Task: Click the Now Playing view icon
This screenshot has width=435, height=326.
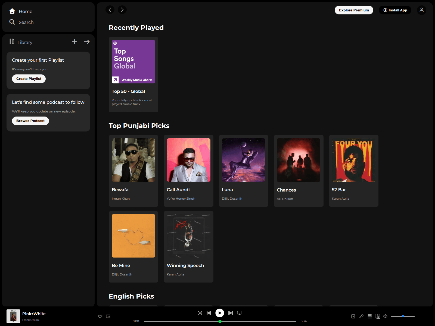Action: [353, 316]
